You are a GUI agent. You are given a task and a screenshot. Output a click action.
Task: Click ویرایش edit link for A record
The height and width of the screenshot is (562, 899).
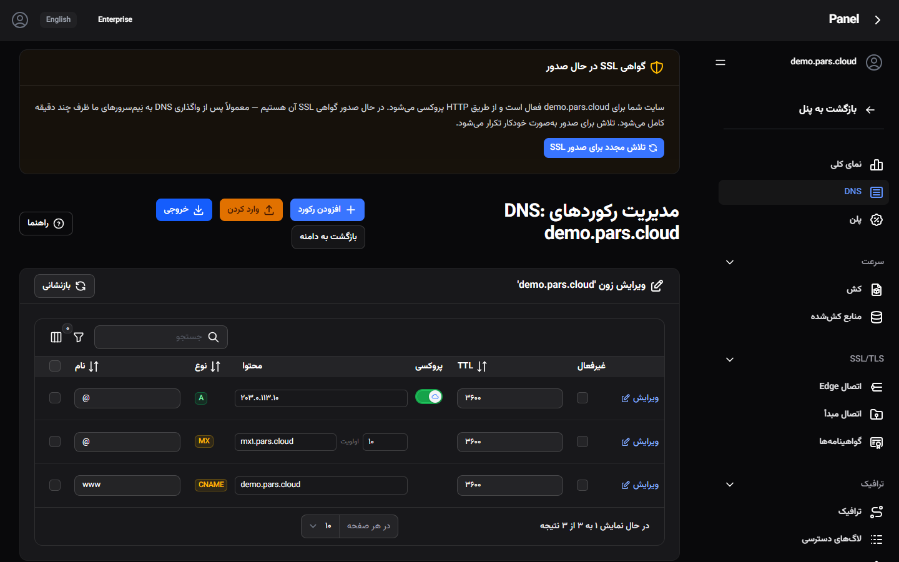point(640,398)
